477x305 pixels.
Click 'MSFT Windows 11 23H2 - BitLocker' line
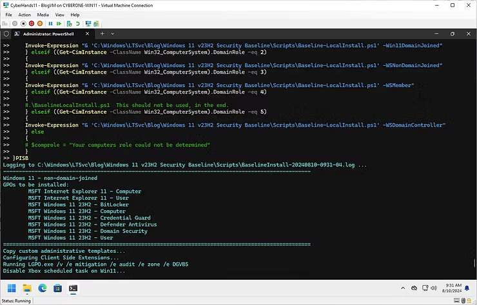click(x=79, y=204)
